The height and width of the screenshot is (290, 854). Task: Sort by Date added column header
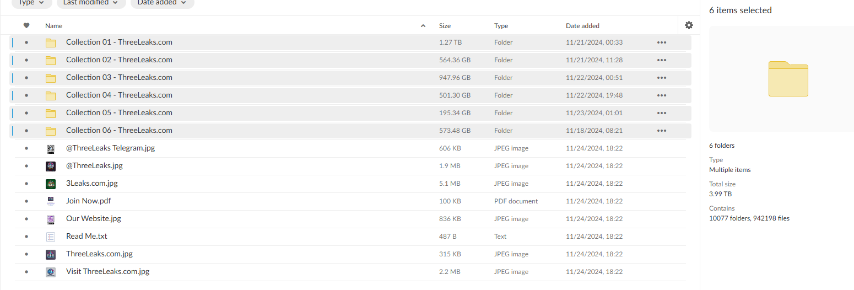(582, 26)
